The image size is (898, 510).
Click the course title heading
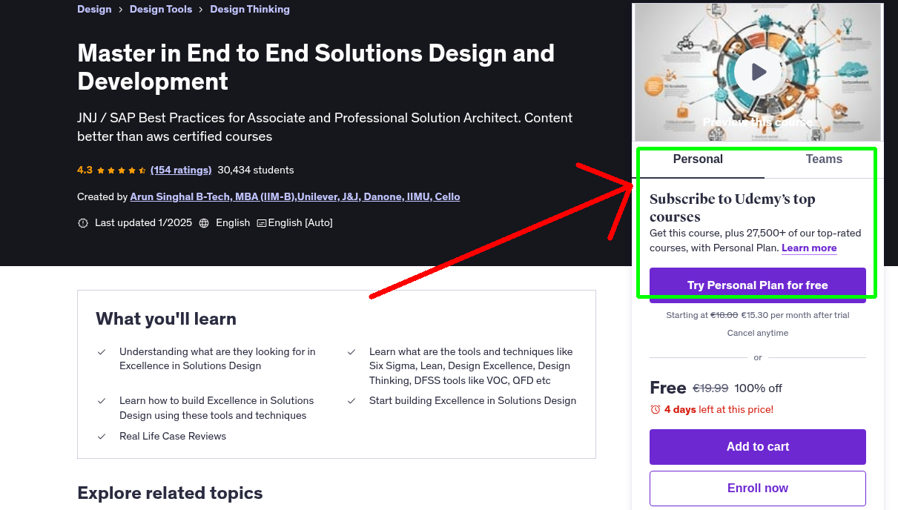(316, 67)
